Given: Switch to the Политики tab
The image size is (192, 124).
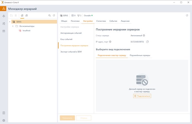Looking at the screenshot, I should coord(75,21).
